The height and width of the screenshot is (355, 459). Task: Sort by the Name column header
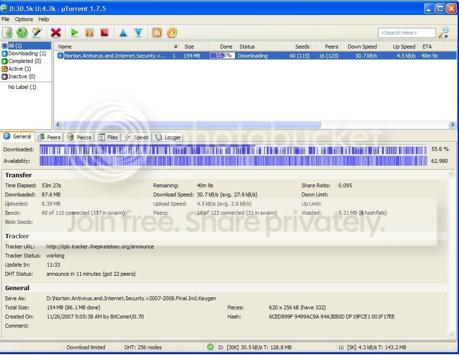pos(112,47)
